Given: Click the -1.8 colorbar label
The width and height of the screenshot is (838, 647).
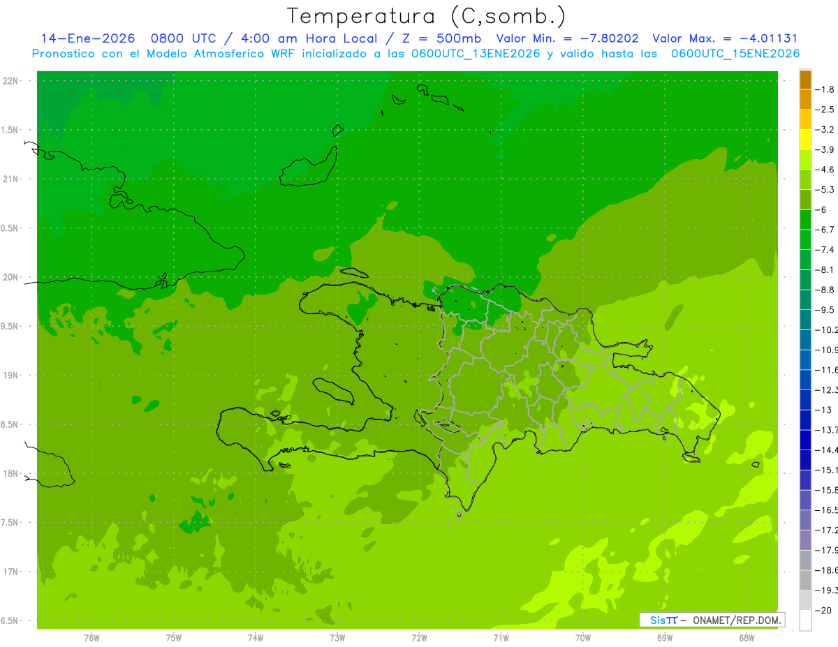Looking at the screenshot, I should [825, 89].
